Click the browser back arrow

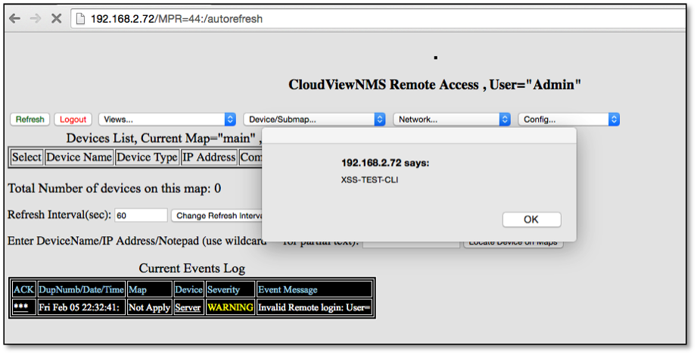click(x=14, y=18)
